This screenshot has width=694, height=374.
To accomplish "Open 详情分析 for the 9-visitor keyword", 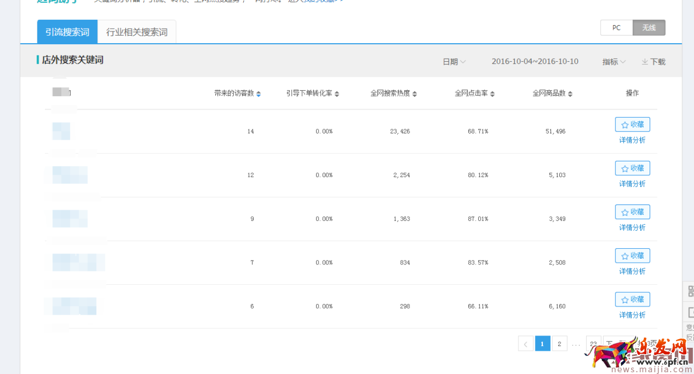I will point(632,228).
